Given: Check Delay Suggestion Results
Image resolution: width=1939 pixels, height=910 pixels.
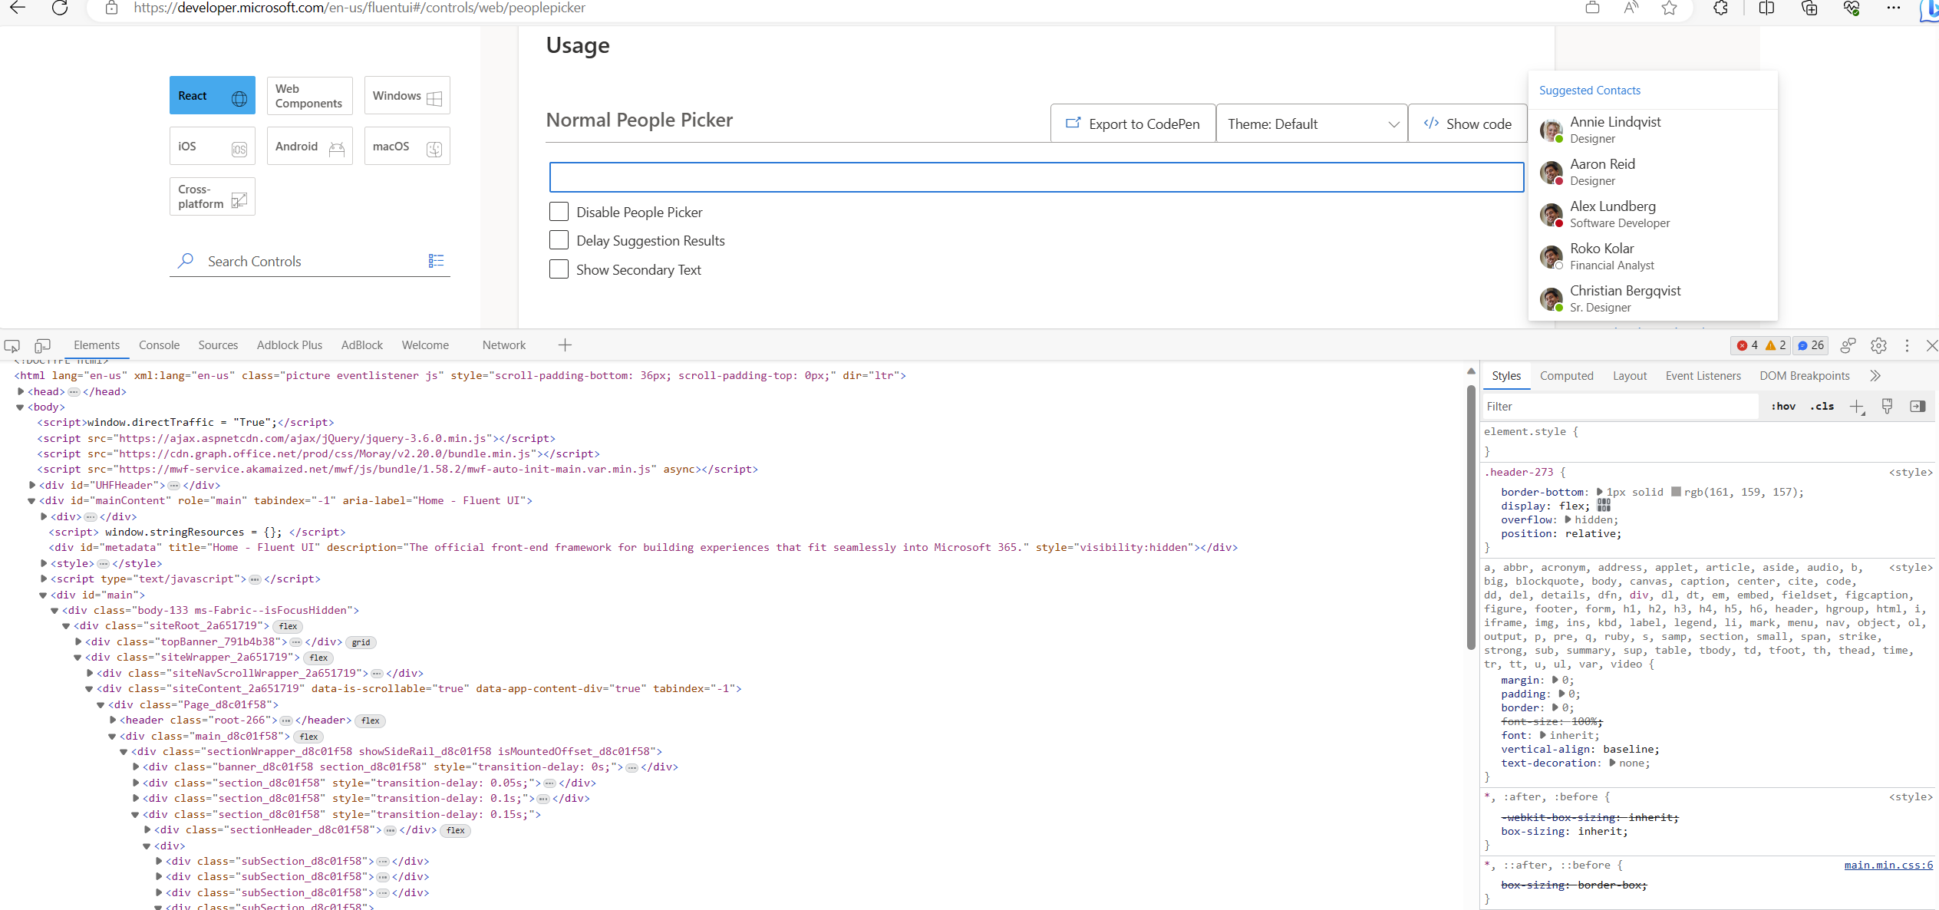Looking at the screenshot, I should tap(558, 239).
